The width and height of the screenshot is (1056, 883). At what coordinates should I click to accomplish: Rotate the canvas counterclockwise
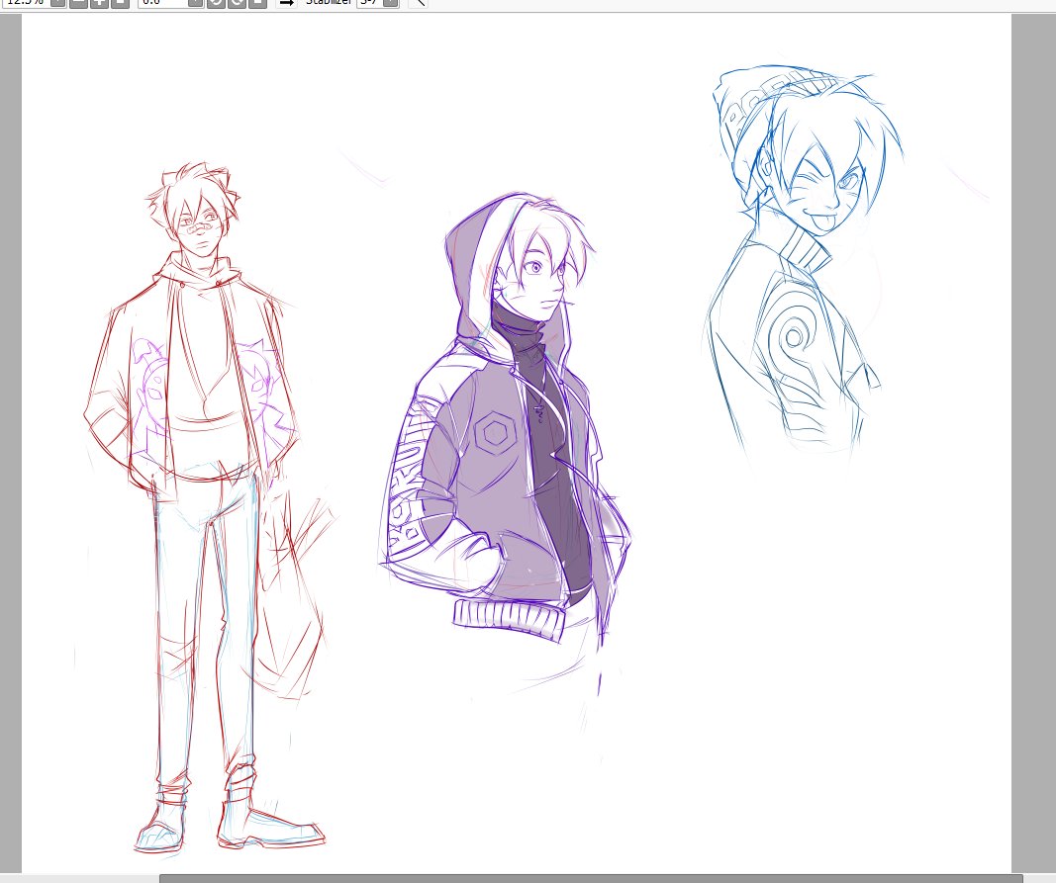[x=214, y=4]
